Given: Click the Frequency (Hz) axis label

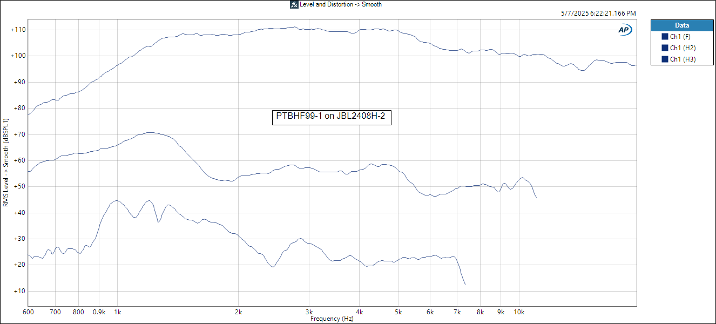Looking at the screenshot, I should click(x=332, y=319).
